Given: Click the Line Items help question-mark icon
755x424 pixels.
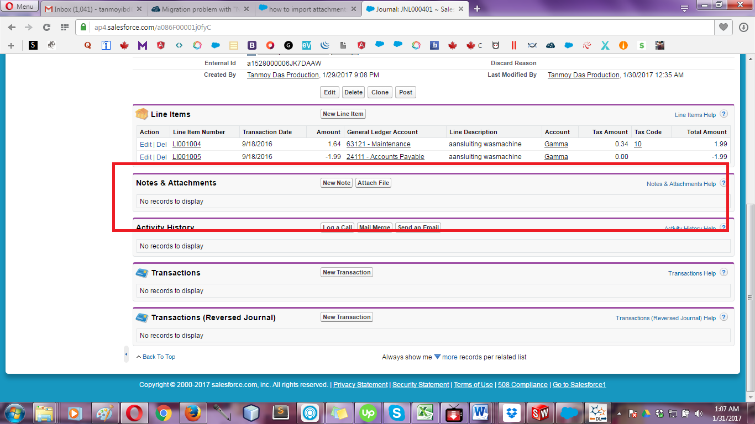Looking at the screenshot, I should click(723, 114).
